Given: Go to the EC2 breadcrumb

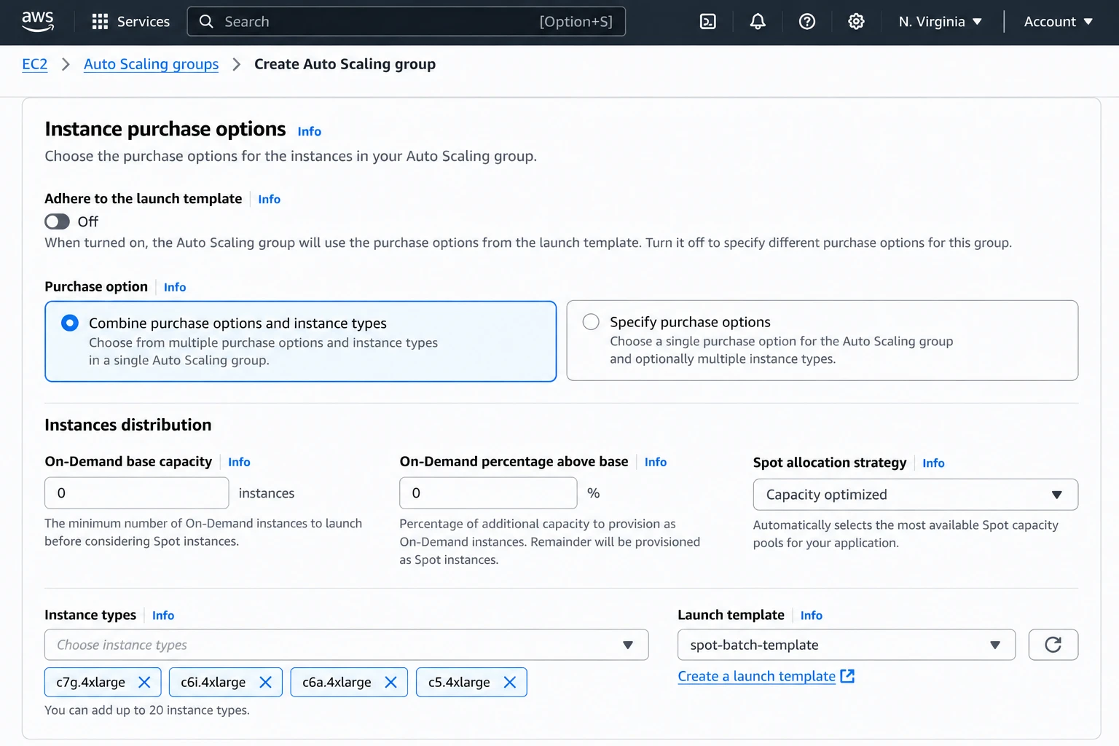Looking at the screenshot, I should [x=35, y=64].
